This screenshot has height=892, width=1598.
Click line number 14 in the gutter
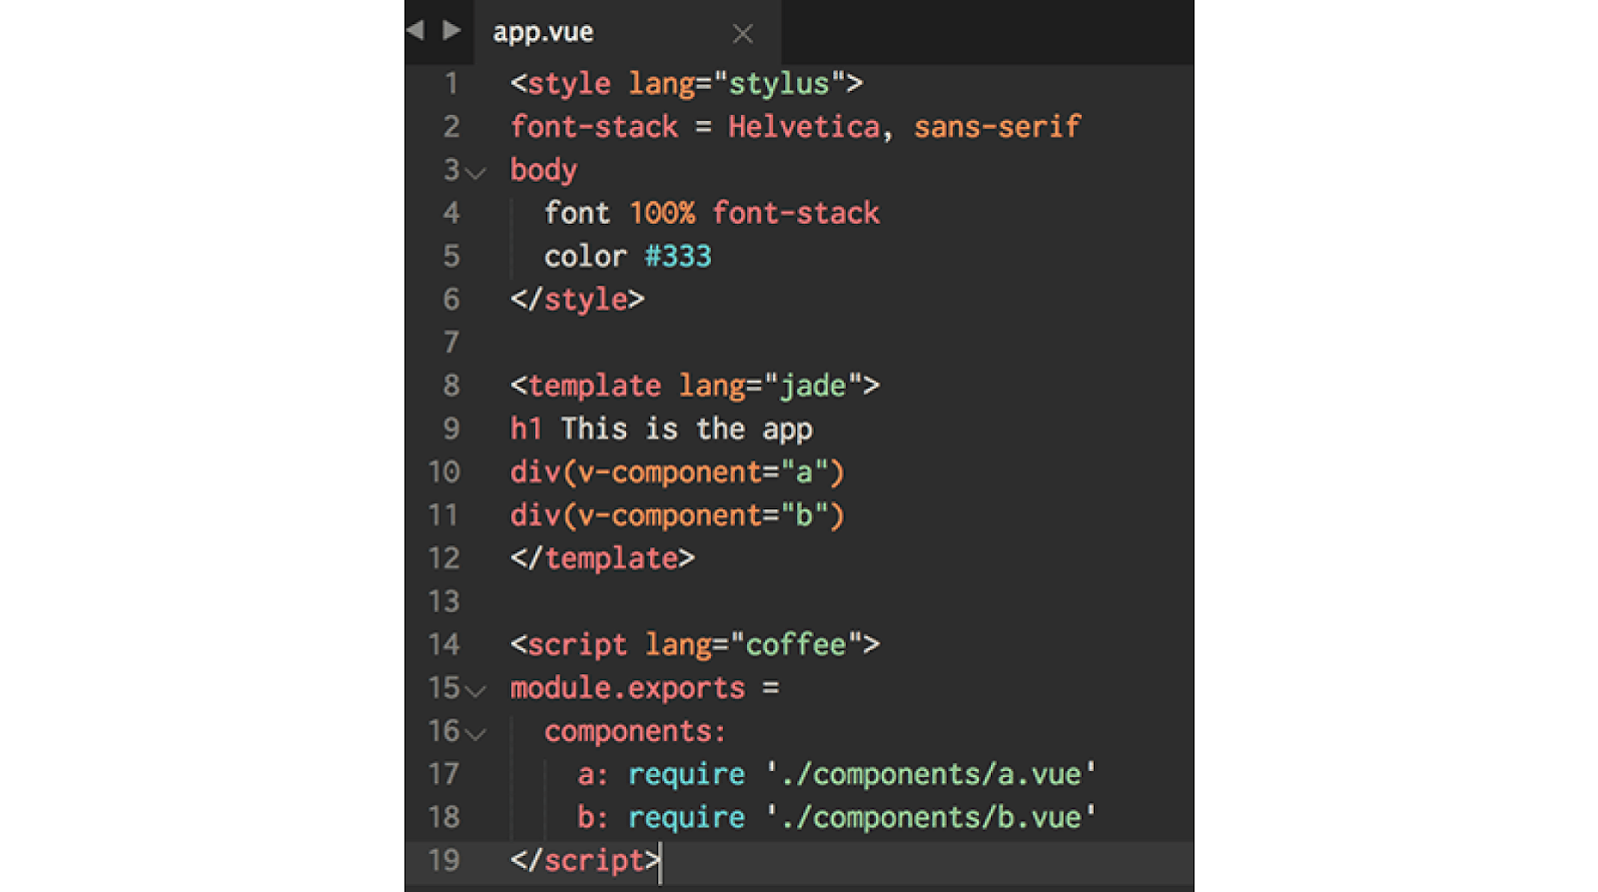click(444, 644)
